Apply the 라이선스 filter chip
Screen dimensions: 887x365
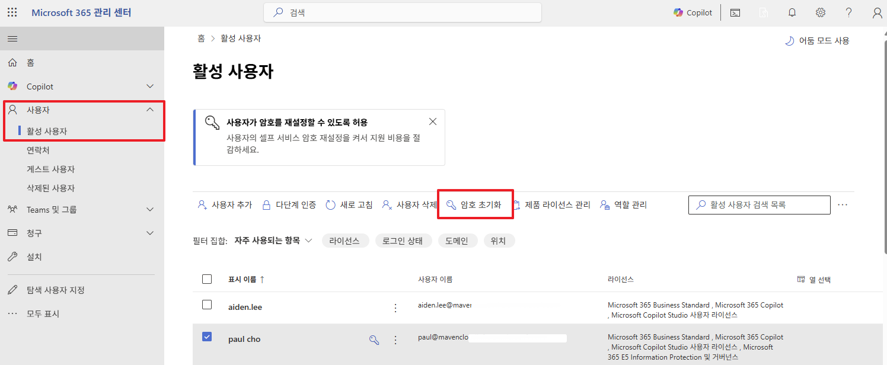click(345, 241)
